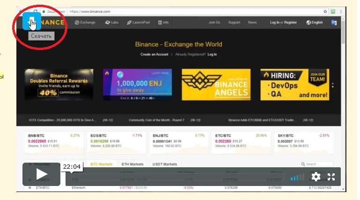Switch to the Favorites tab
The image size is (360, 200).
39,164
